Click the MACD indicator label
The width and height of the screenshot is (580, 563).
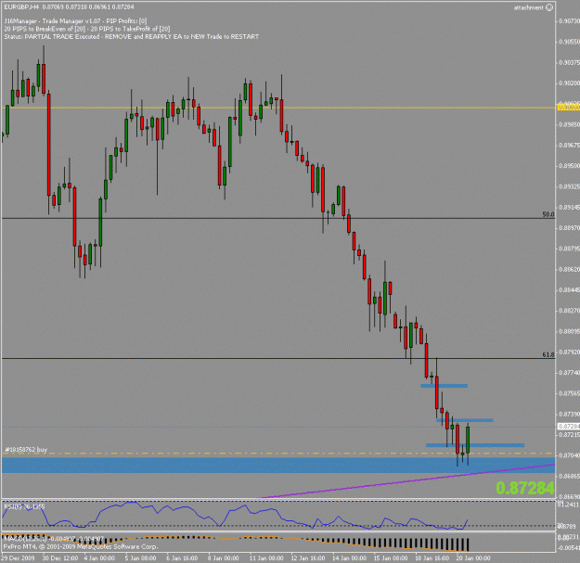click(54, 539)
